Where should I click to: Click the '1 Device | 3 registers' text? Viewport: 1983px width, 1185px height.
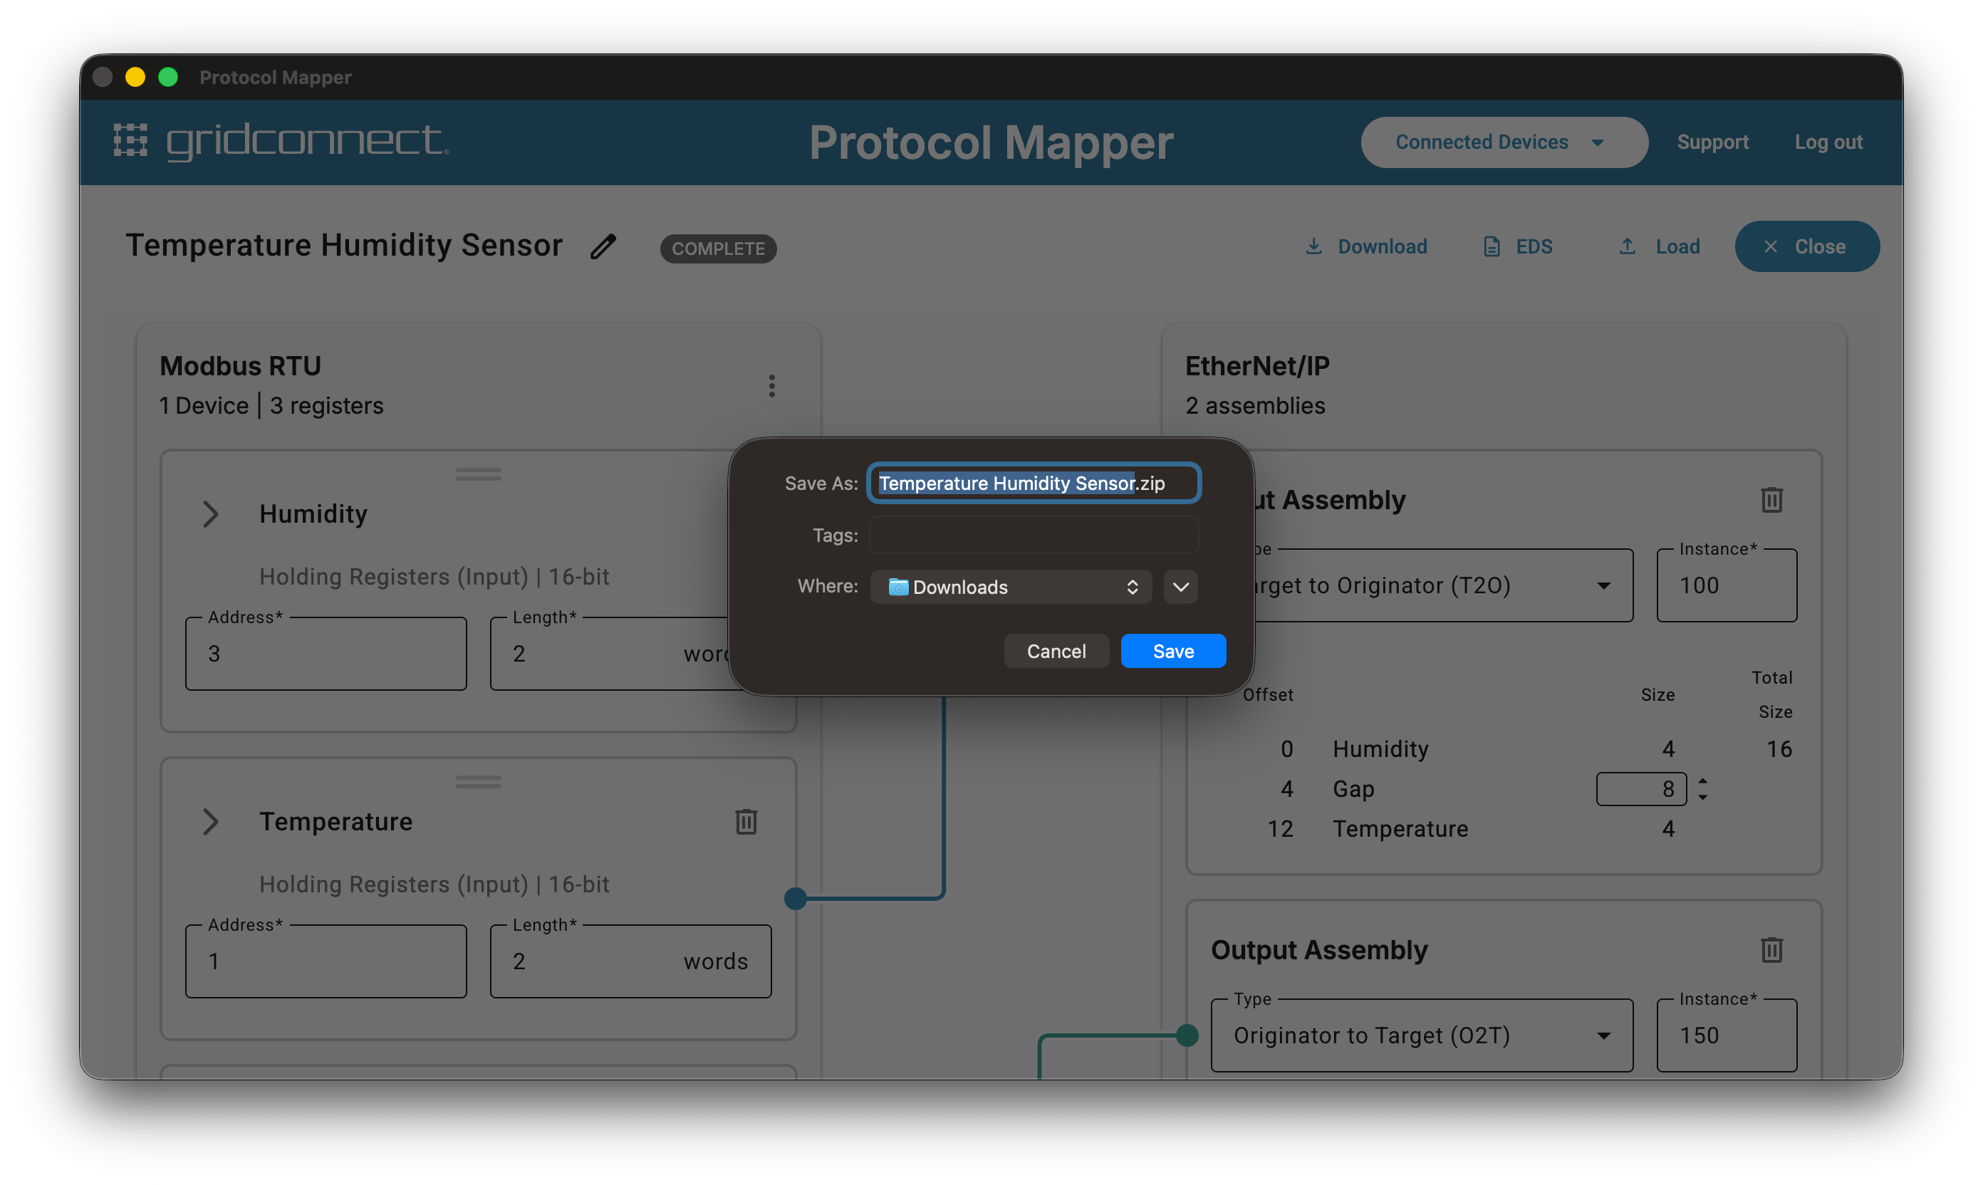pyautogui.click(x=271, y=406)
